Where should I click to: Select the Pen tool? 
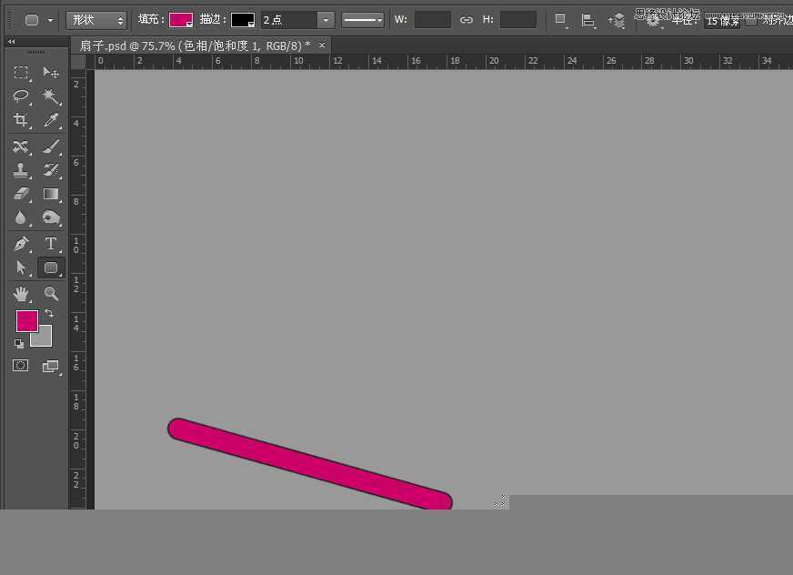pos(21,244)
